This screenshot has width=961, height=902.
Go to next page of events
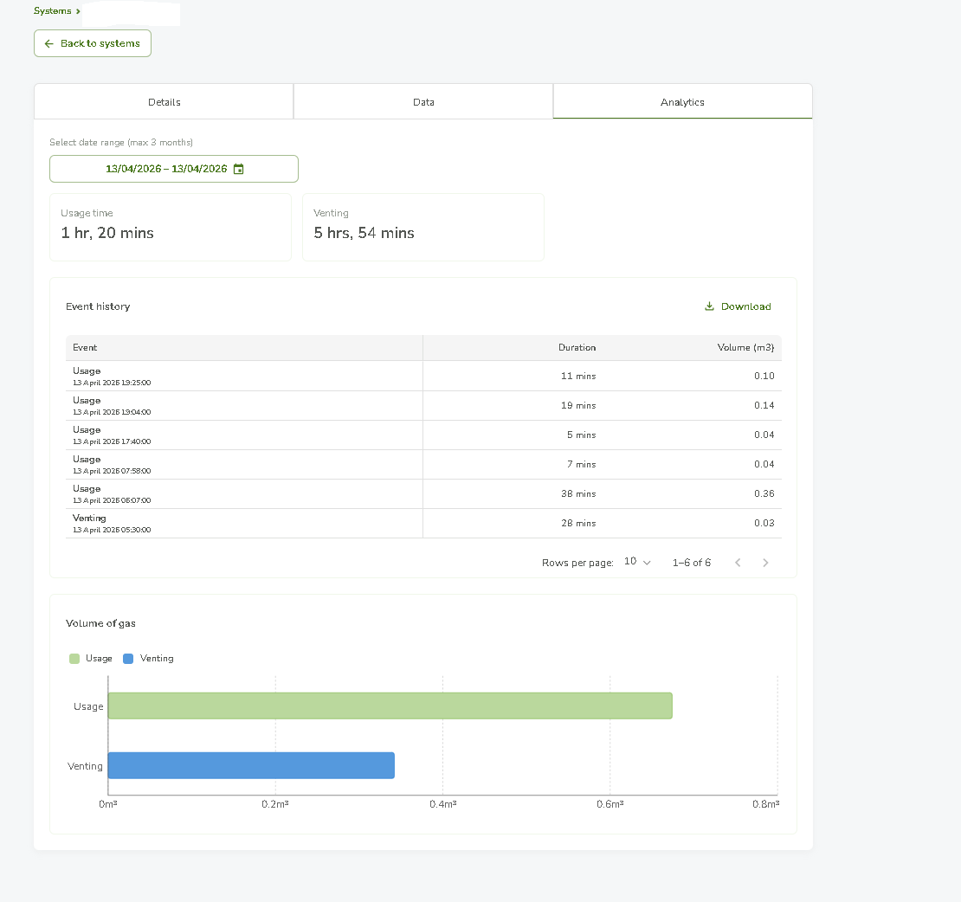point(765,563)
